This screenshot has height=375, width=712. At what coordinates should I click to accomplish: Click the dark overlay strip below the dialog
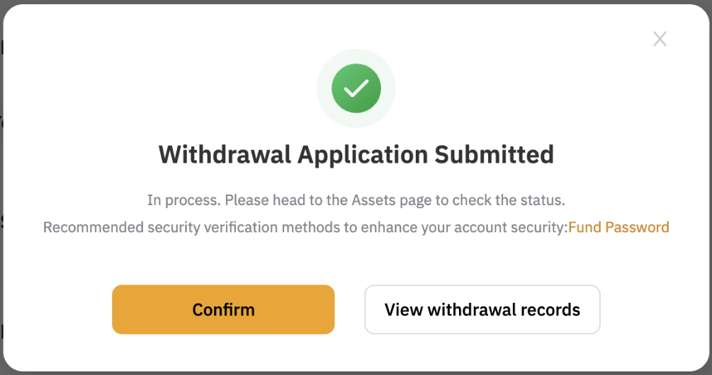[x=356, y=373]
